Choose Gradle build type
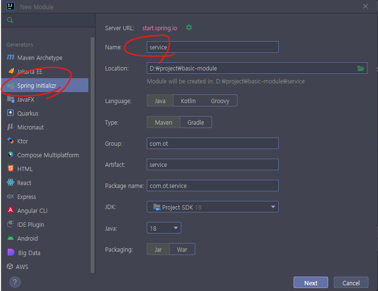 (x=196, y=122)
